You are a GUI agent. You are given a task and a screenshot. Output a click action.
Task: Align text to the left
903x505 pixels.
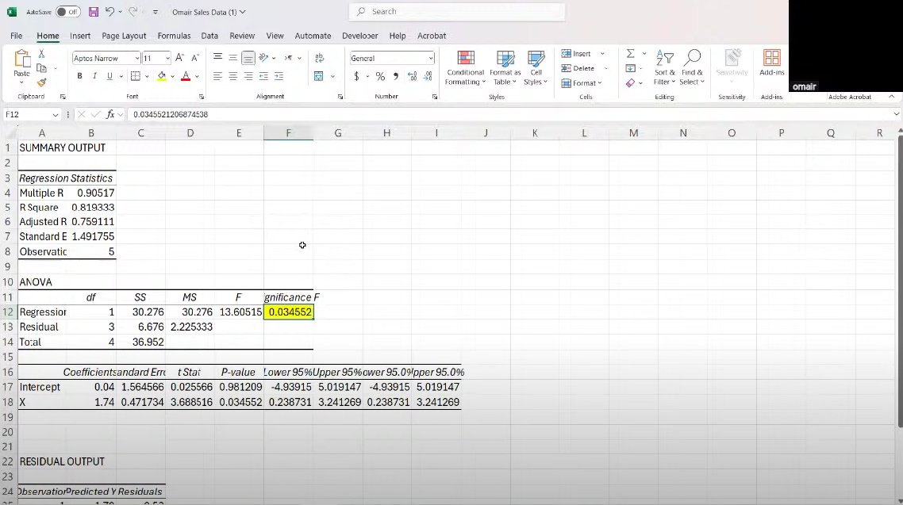pos(217,76)
